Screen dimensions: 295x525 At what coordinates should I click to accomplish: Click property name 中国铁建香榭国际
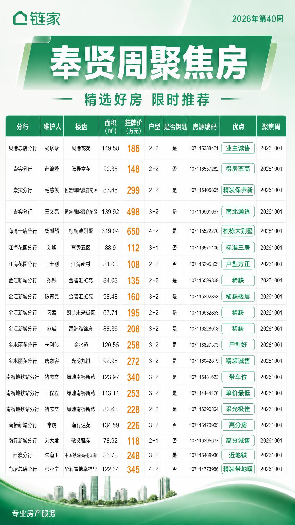pyautogui.click(x=81, y=455)
